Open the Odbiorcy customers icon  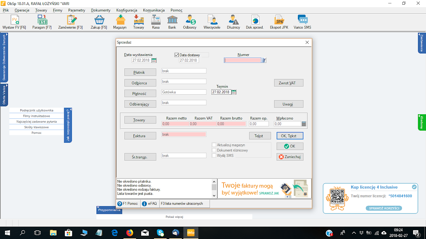[x=190, y=22]
